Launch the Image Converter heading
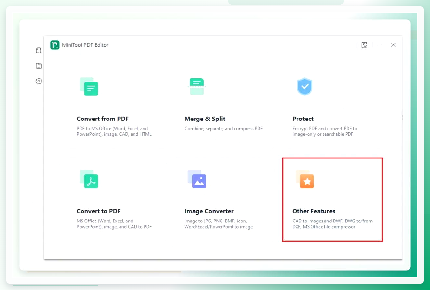This screenshot has height=290, width=430. coord(209,211)
